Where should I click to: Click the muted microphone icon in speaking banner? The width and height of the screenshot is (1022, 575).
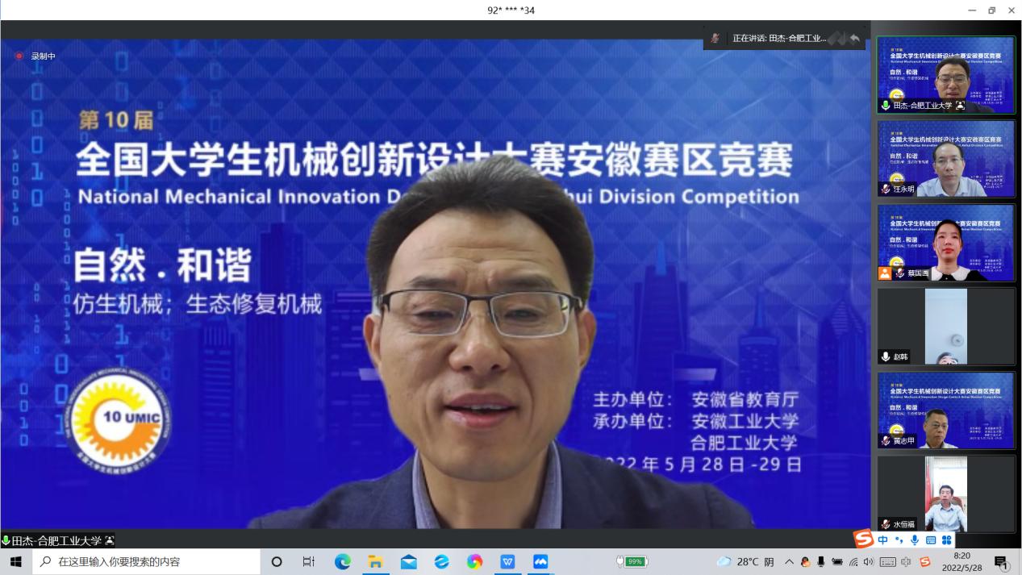point(715,39)
